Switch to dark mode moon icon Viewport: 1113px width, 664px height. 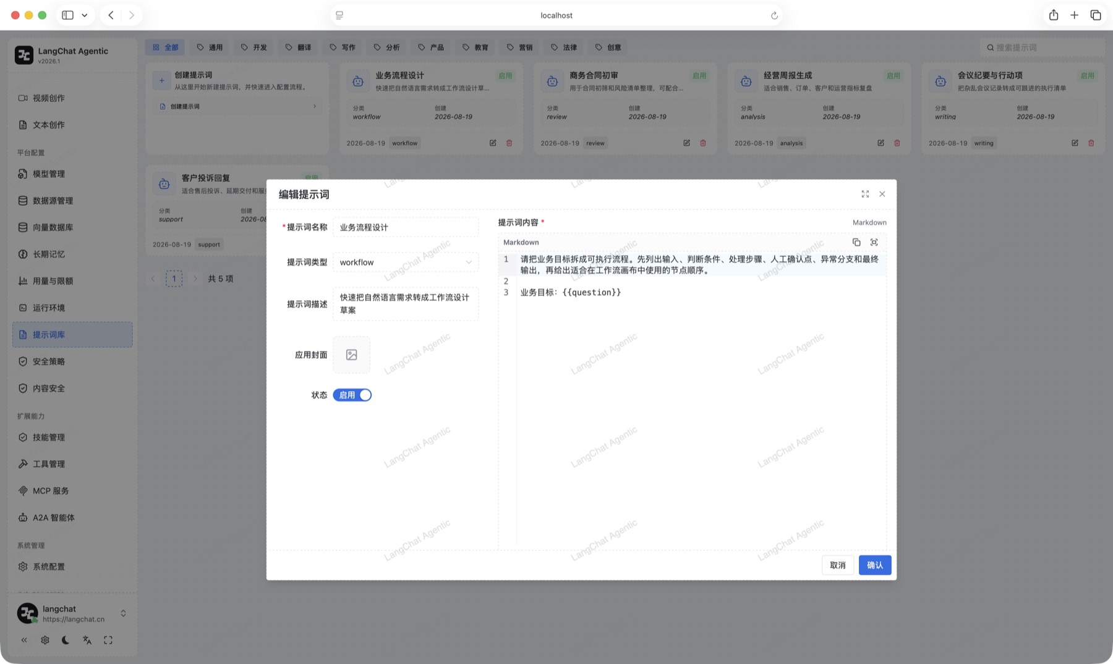pos(66,640)
